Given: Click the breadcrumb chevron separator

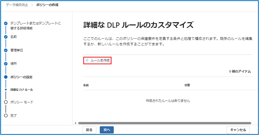Looking at the screenshot, I should (32, 5).
